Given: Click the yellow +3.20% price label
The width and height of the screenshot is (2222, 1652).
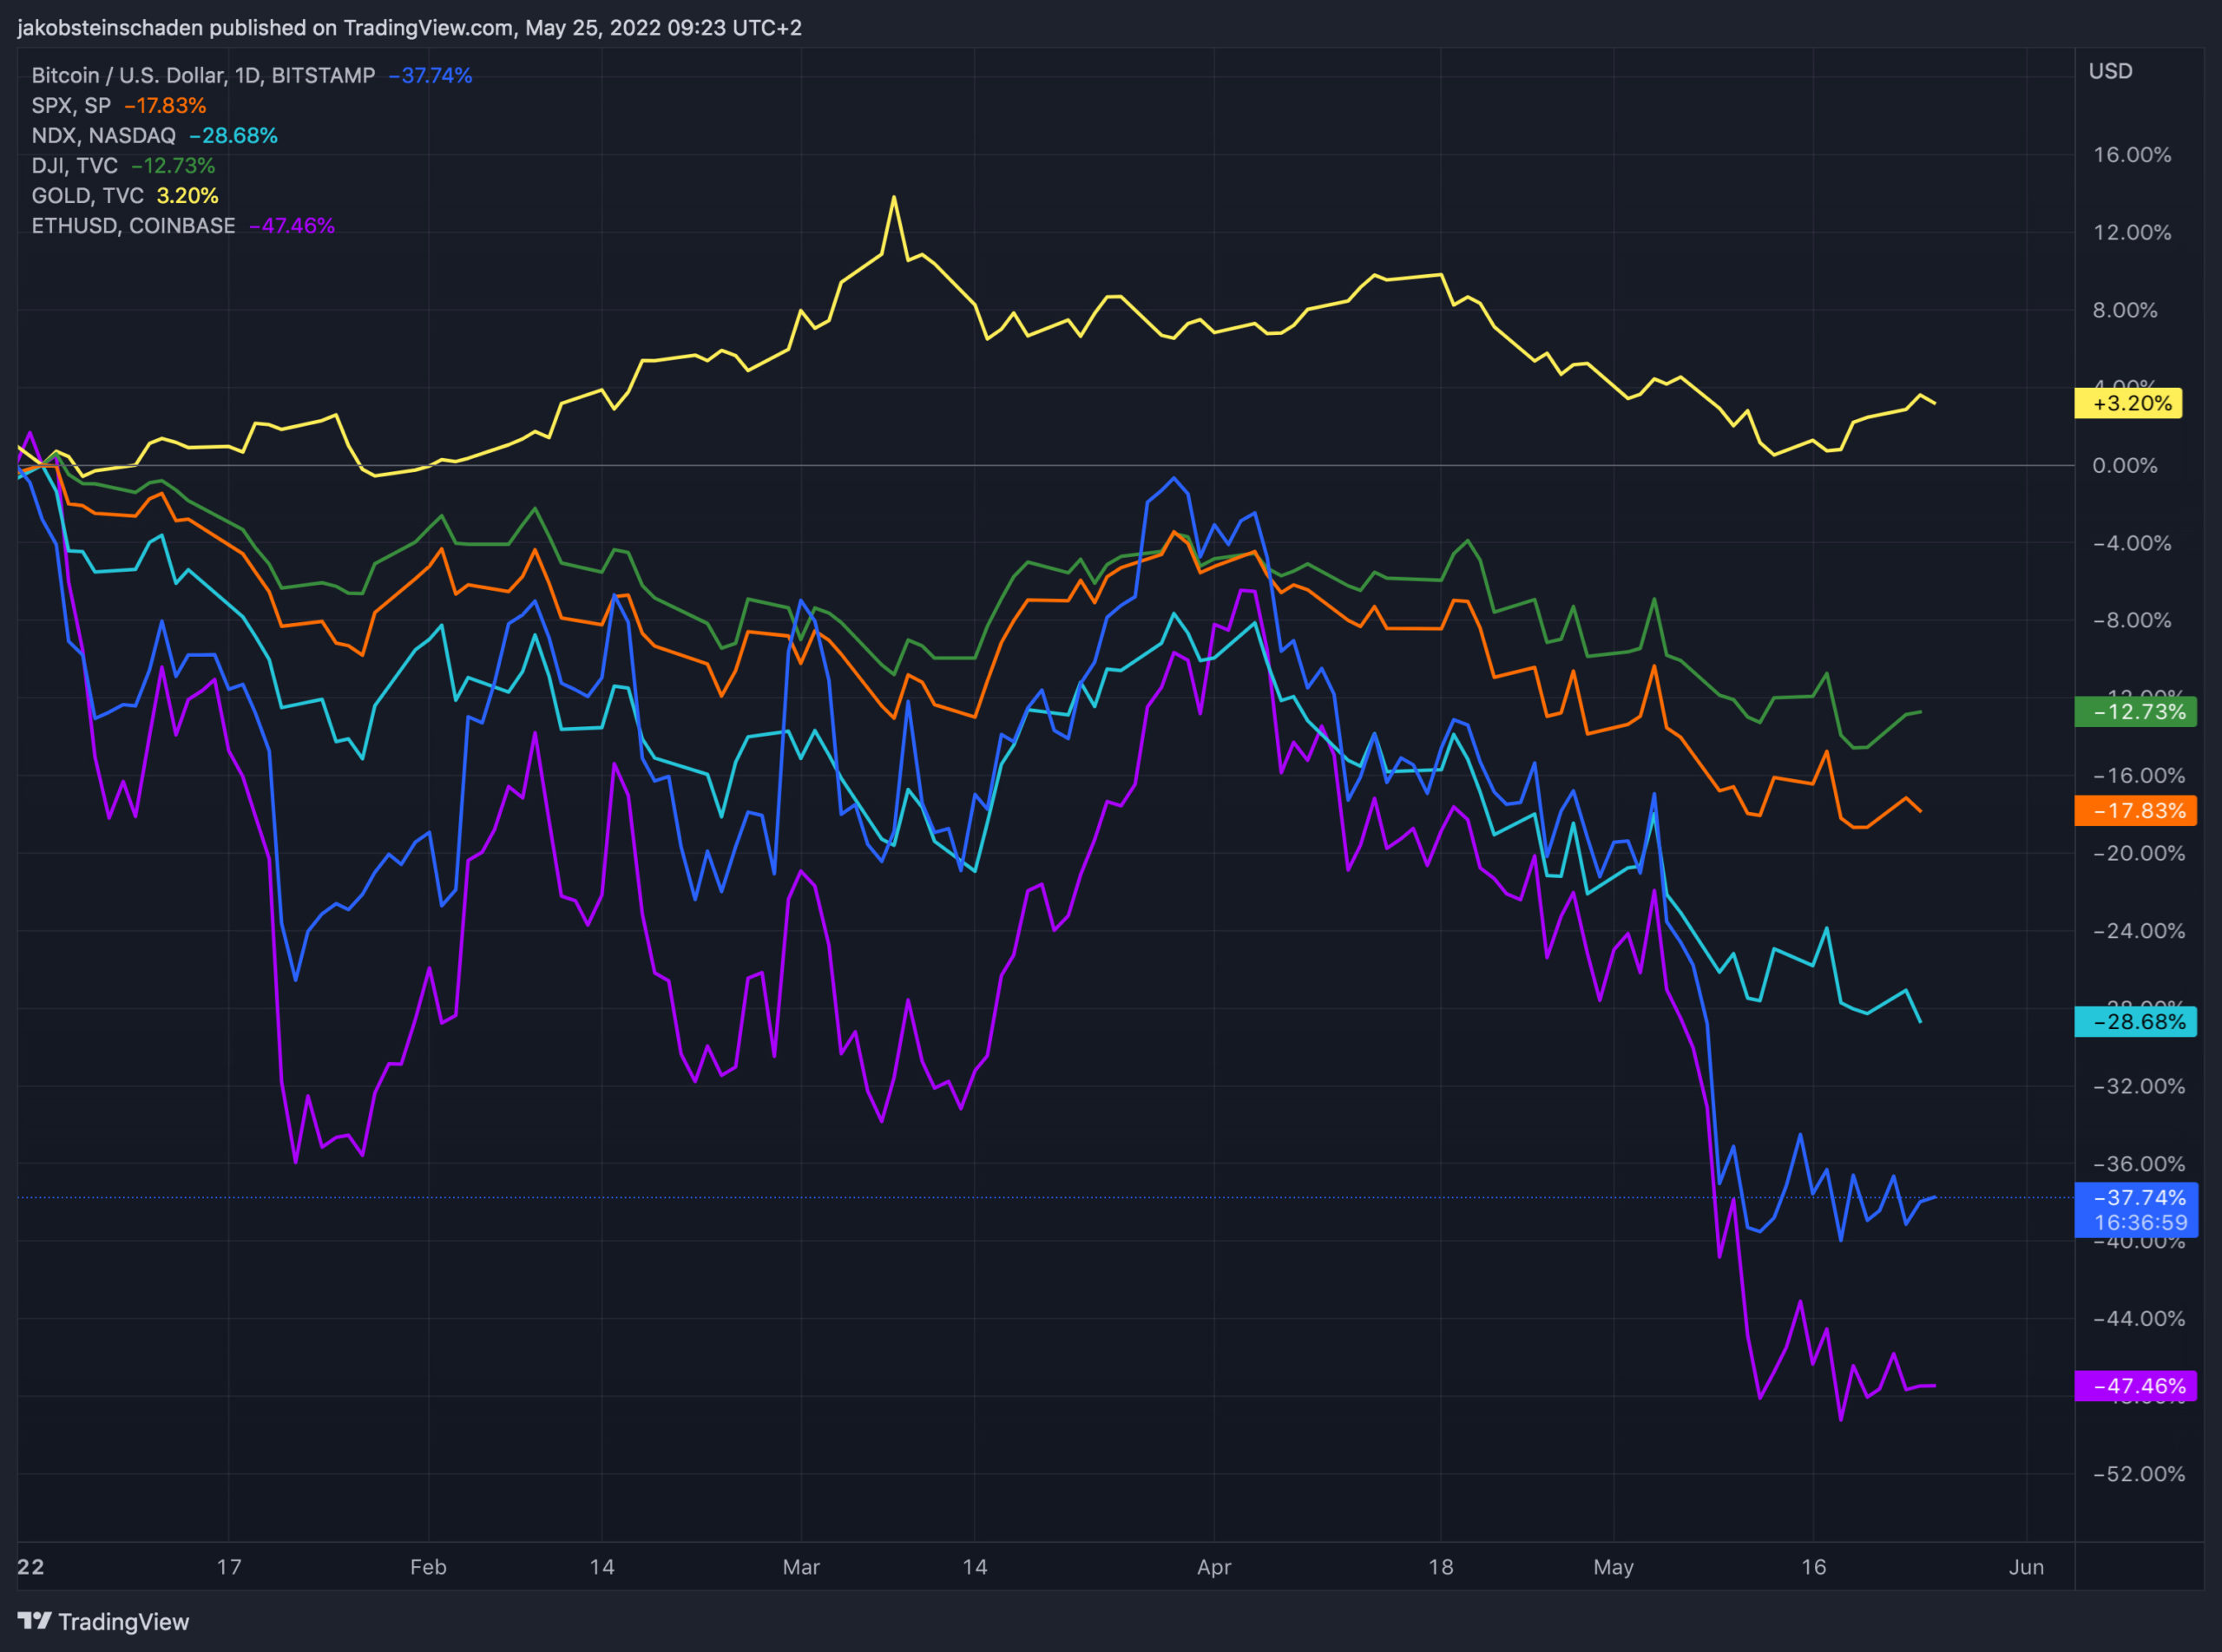Looking at the screenshot, I should pos(2128,403).
